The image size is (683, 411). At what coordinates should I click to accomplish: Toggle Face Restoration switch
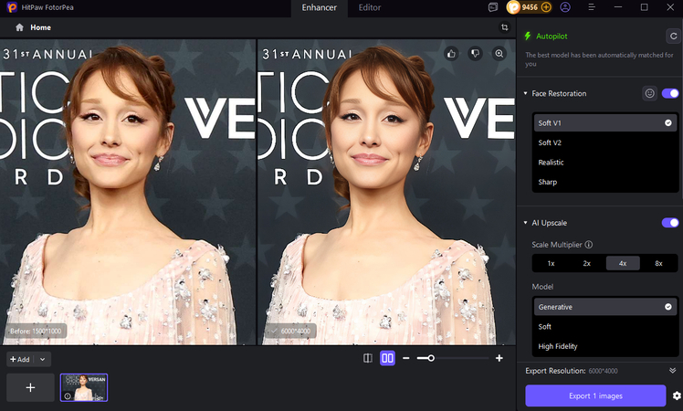coord(670,93)
